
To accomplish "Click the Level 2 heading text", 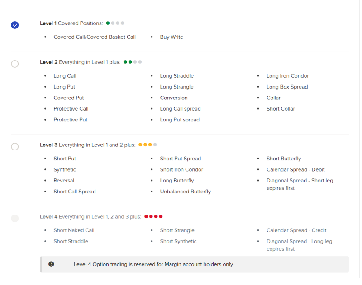I will point(80,62).
